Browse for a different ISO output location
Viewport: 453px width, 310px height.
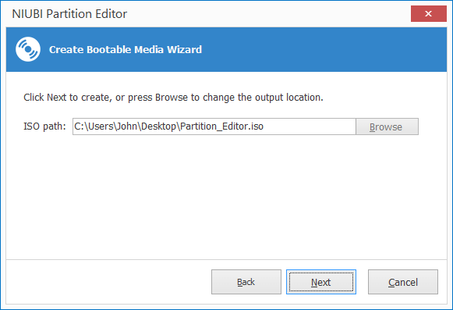coord(387,126)
